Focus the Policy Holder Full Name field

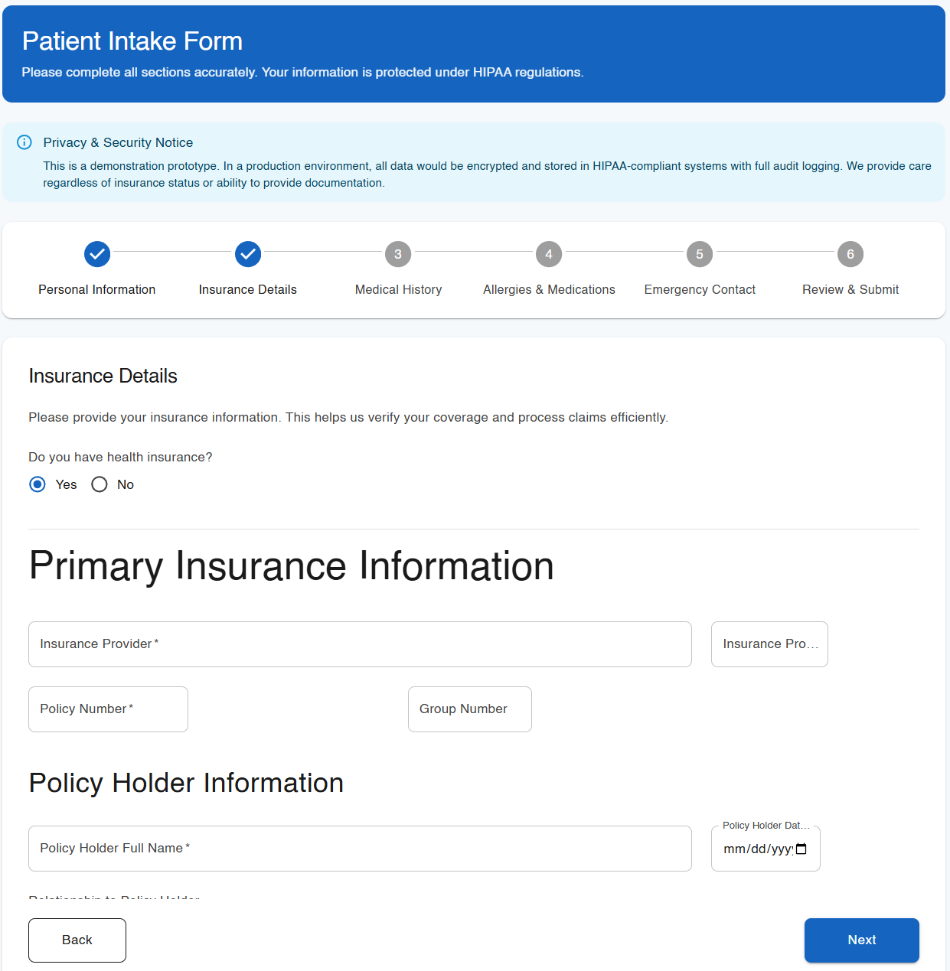(360, 849)
